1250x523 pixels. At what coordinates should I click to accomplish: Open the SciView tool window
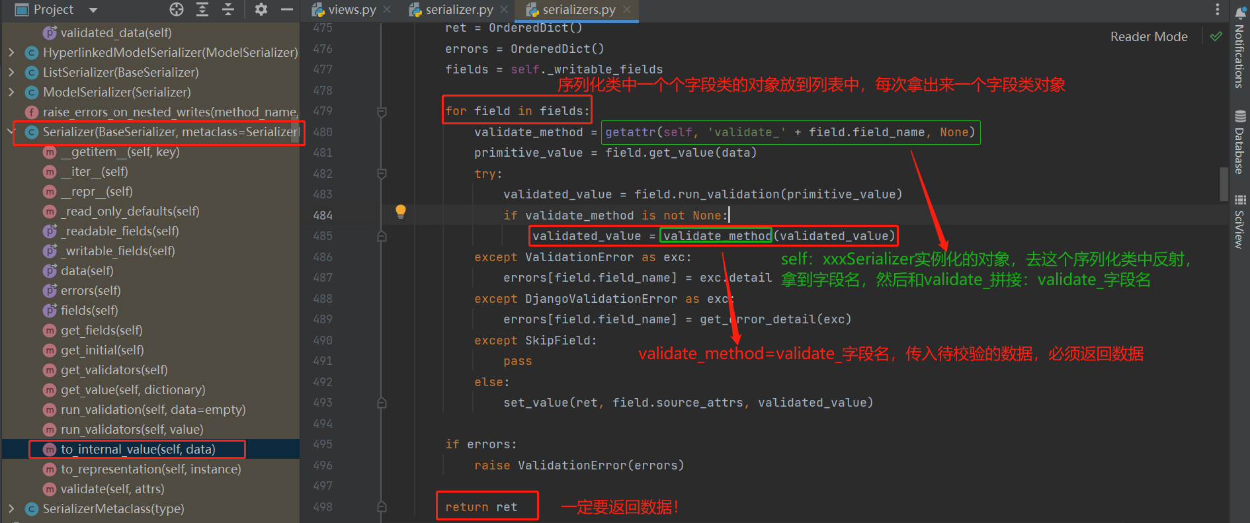click(1239, 222)
